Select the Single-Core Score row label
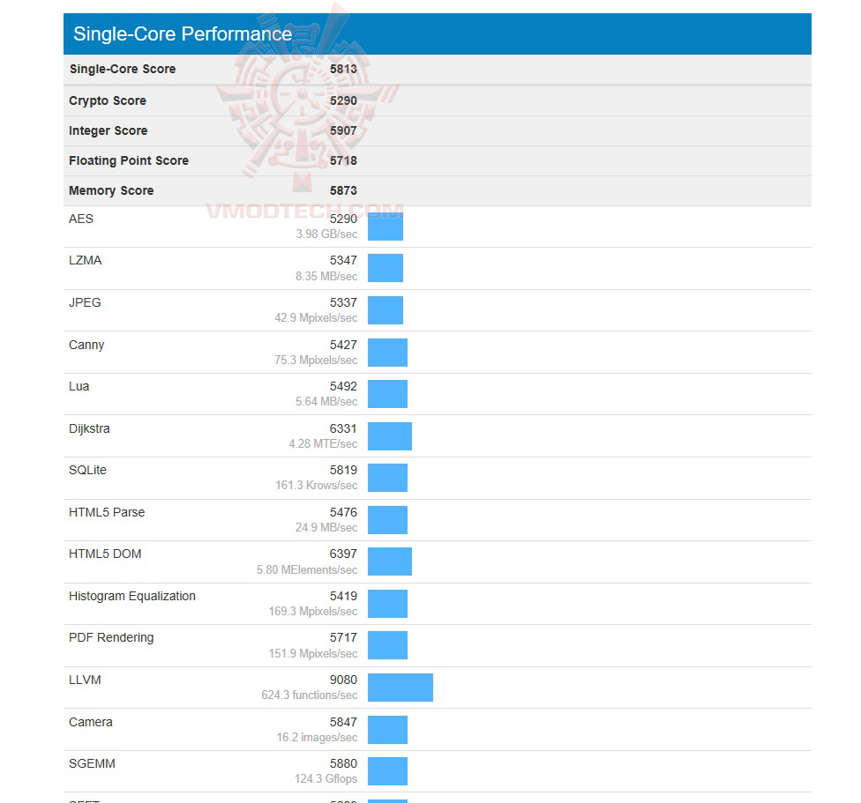 tap(123, 70)
